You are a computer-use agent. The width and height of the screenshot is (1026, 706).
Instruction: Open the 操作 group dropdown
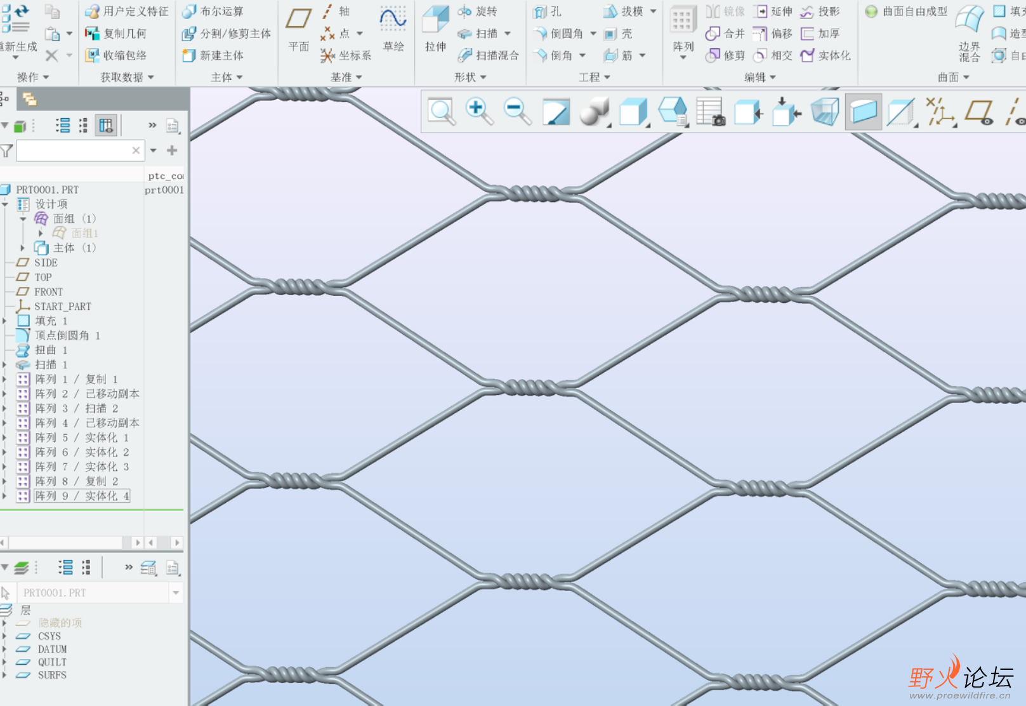[x=33, y=77]
